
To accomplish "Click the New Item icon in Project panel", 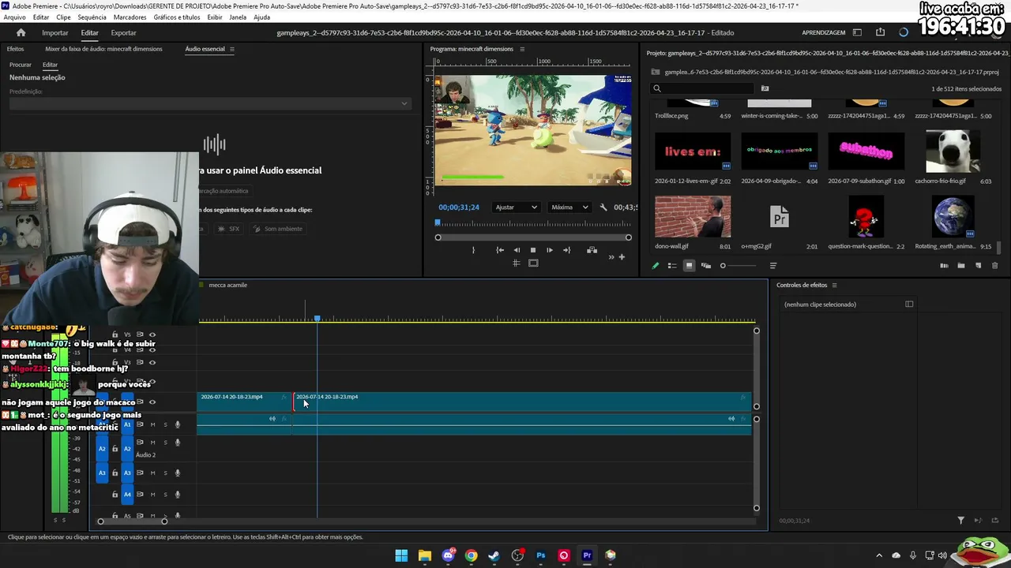I will pyautogui.click(x=978, y=266).
